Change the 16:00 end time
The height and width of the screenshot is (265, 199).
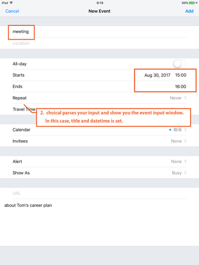tap(181, 87)
